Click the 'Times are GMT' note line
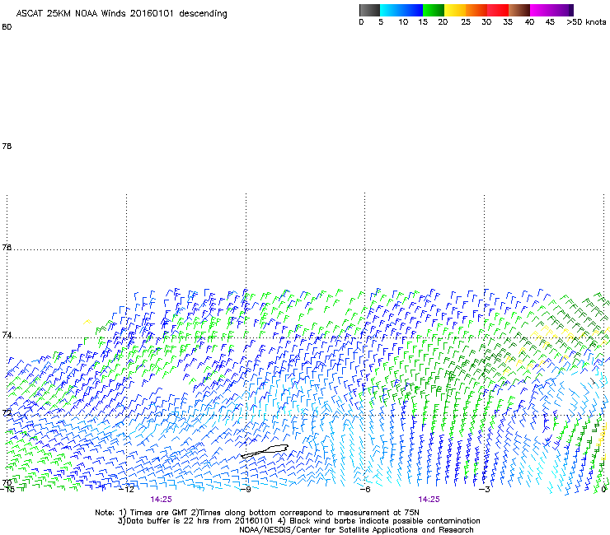 coord(257,513)
